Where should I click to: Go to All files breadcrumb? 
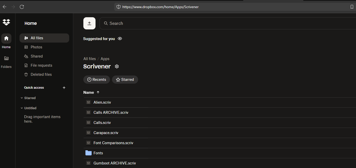click(90, 59)
